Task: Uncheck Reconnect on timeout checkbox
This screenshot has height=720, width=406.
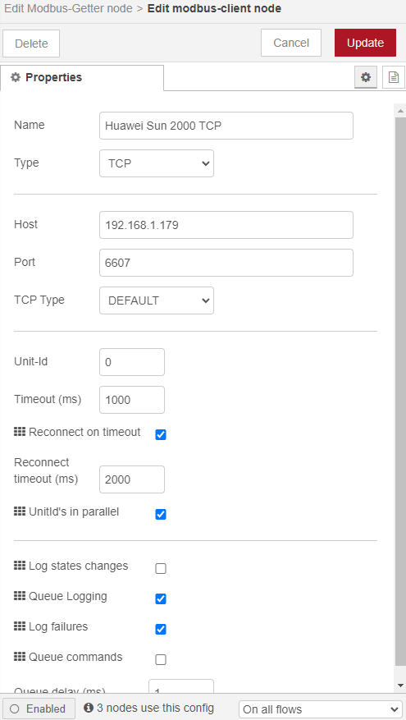Action: coord(161,434)
